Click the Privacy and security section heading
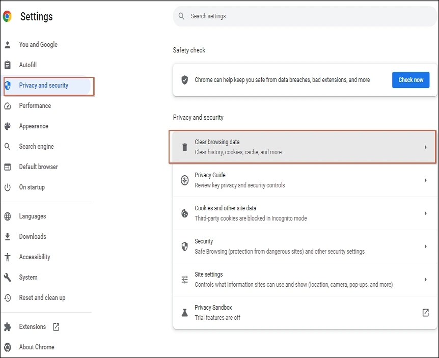 point(198,117)
